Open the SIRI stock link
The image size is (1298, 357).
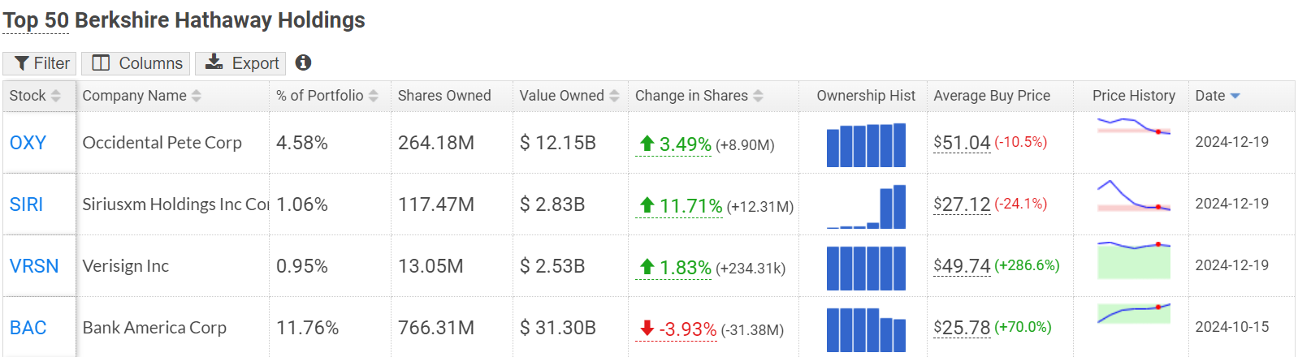coord(26,204)
